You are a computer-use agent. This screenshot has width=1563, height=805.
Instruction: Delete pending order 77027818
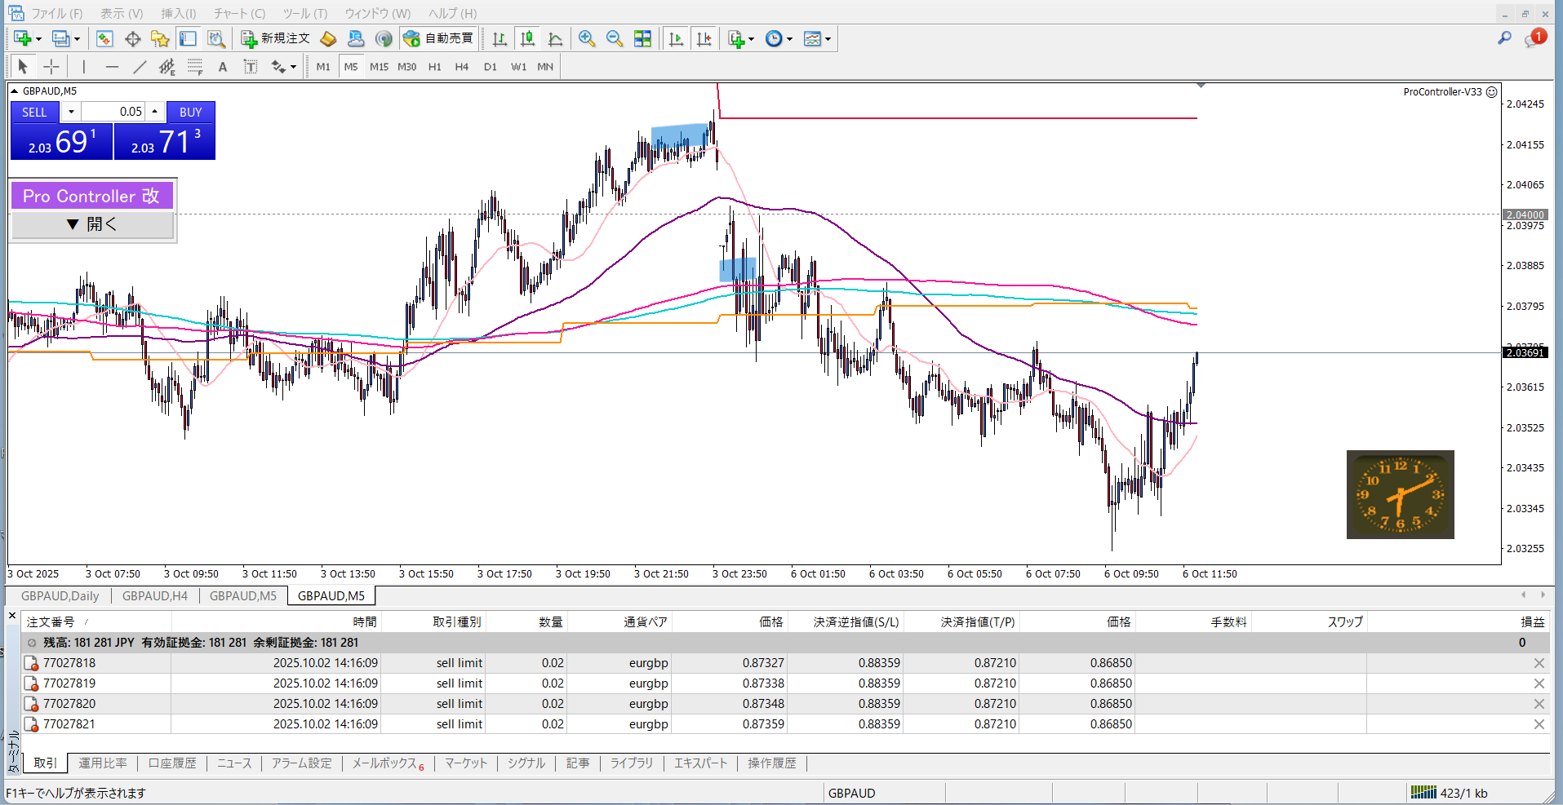(x=1539, y=663)
